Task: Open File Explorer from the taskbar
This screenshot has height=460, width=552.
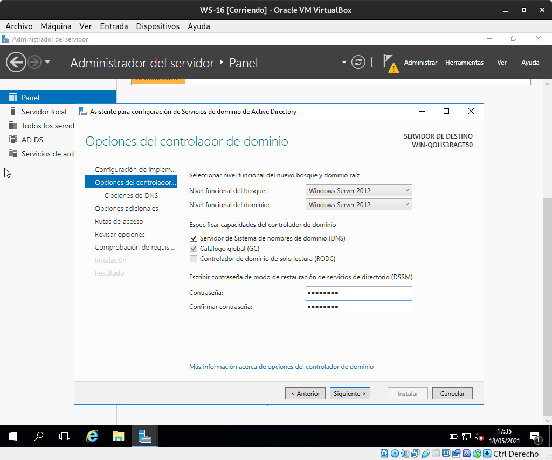Action: pos(119,436)
